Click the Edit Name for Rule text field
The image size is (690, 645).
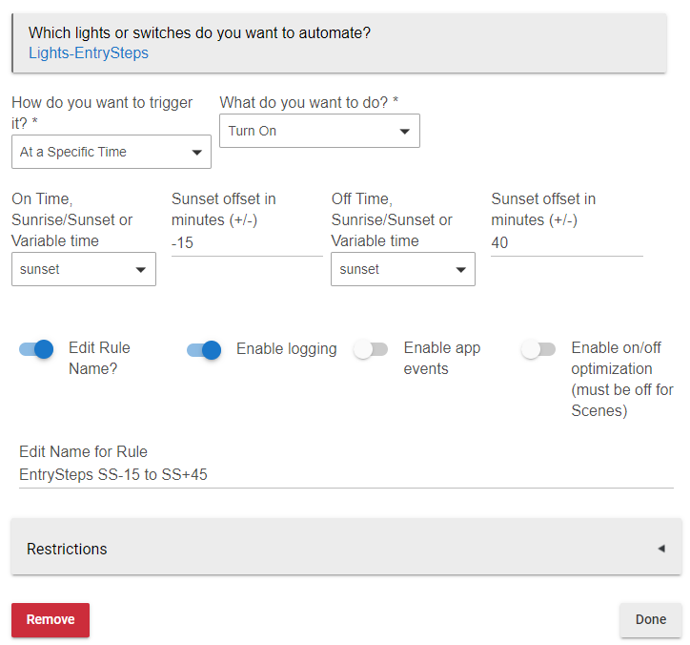(346, 475)
